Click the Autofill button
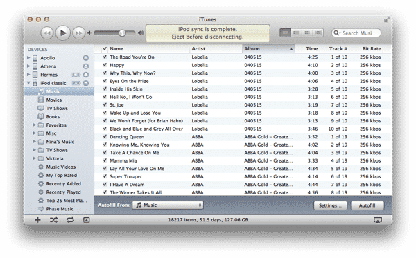The height and width of the screenshot is (258, 416). pos(367,205)
